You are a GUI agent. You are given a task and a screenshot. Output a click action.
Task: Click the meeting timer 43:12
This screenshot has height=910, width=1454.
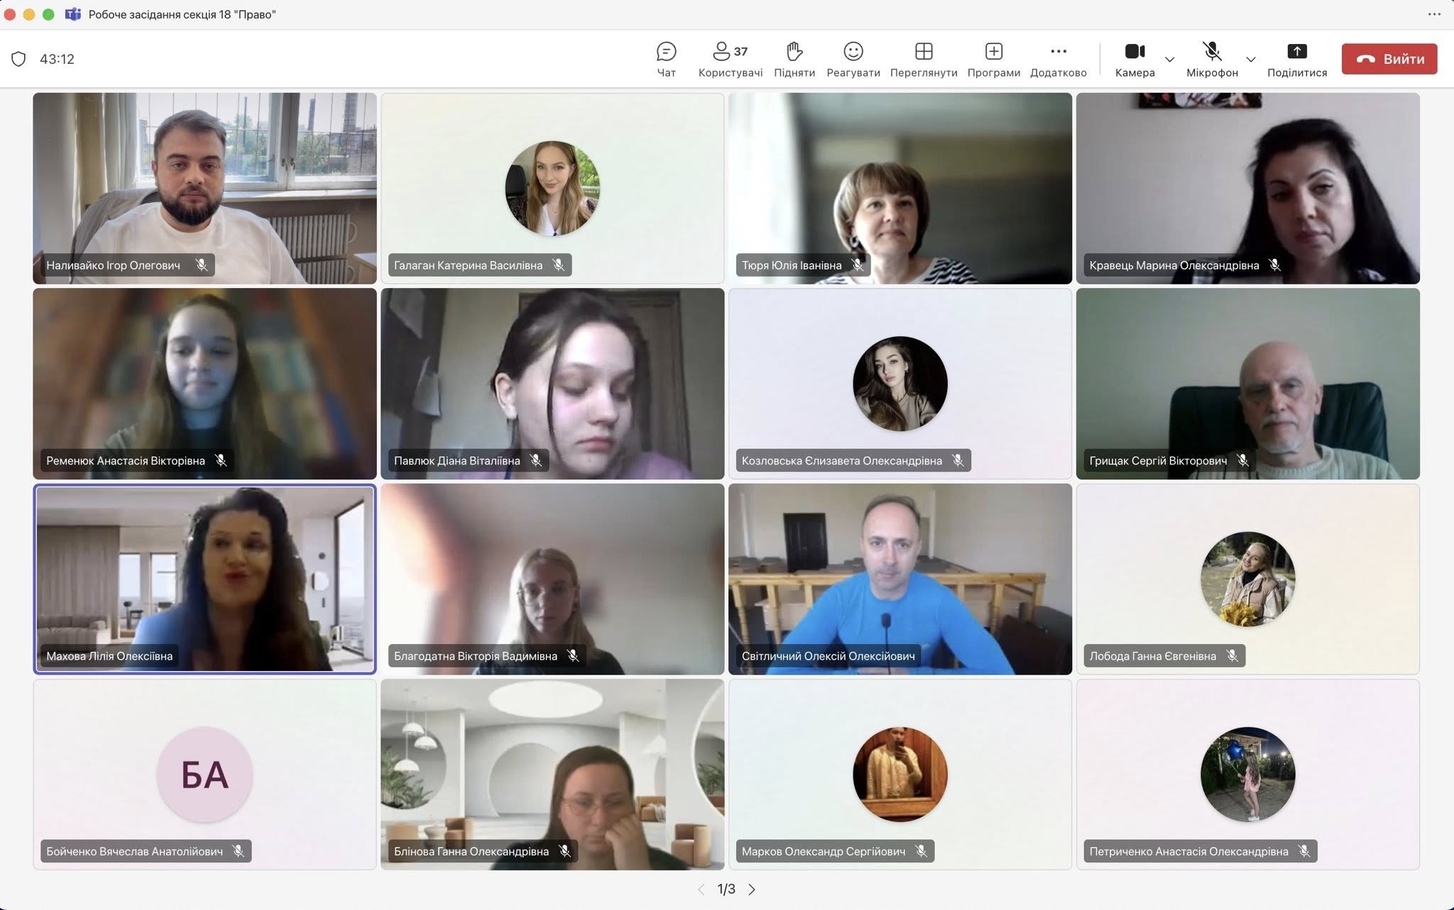[57, 59]
